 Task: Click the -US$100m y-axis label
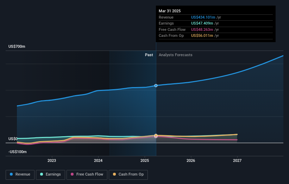point(18,152)
